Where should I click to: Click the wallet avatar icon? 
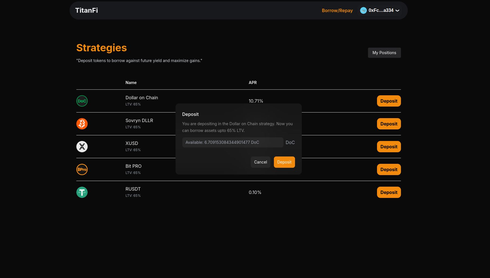tap(363, 10)
